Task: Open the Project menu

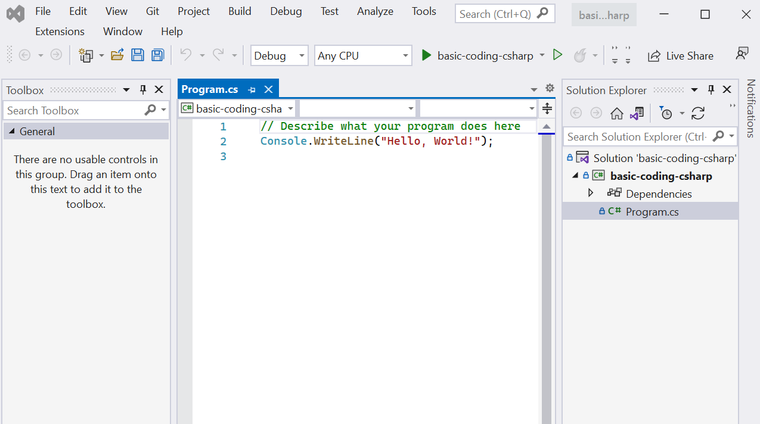Action: coord(194,11)
